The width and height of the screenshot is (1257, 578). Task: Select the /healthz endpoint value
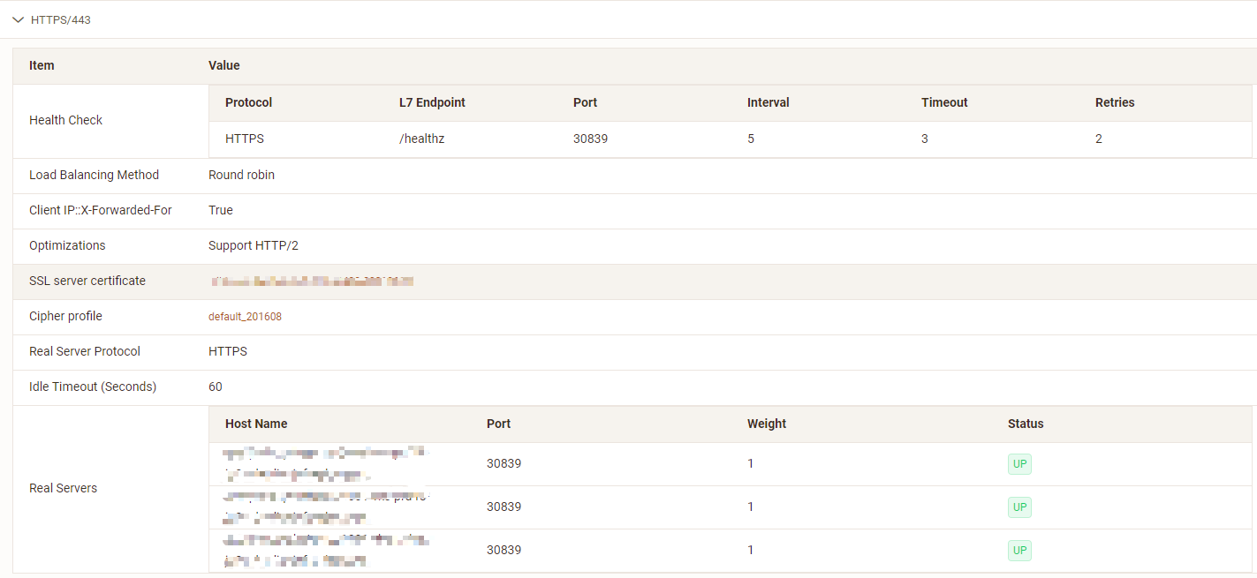pos(421,139)
